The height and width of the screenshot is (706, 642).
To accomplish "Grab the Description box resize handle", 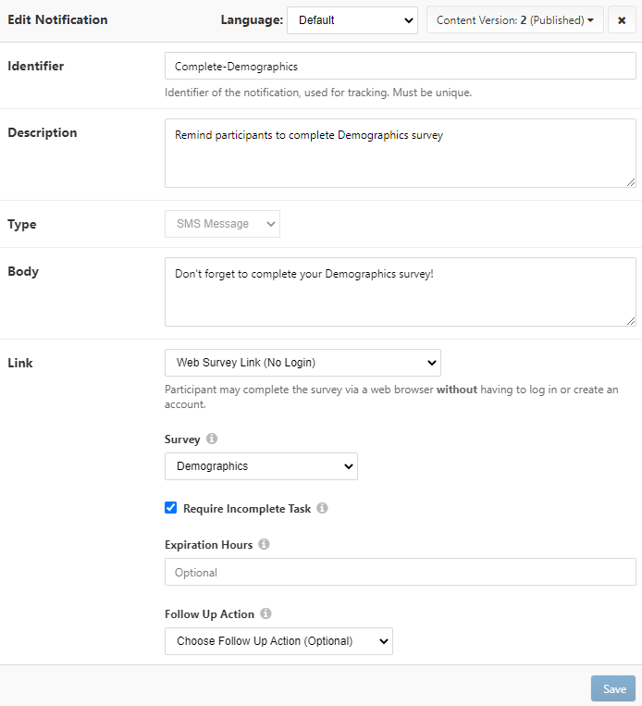I will (631, 182).
